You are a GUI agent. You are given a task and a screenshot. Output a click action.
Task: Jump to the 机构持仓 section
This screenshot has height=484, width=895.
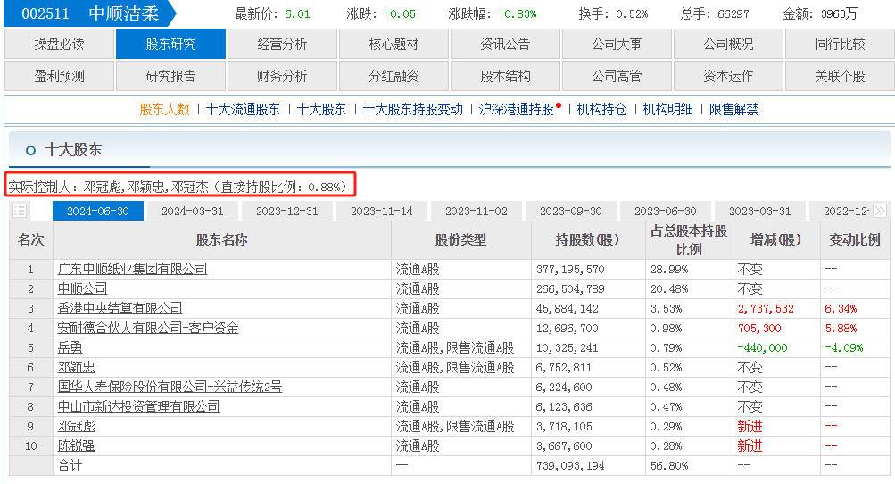click(601, 109)
